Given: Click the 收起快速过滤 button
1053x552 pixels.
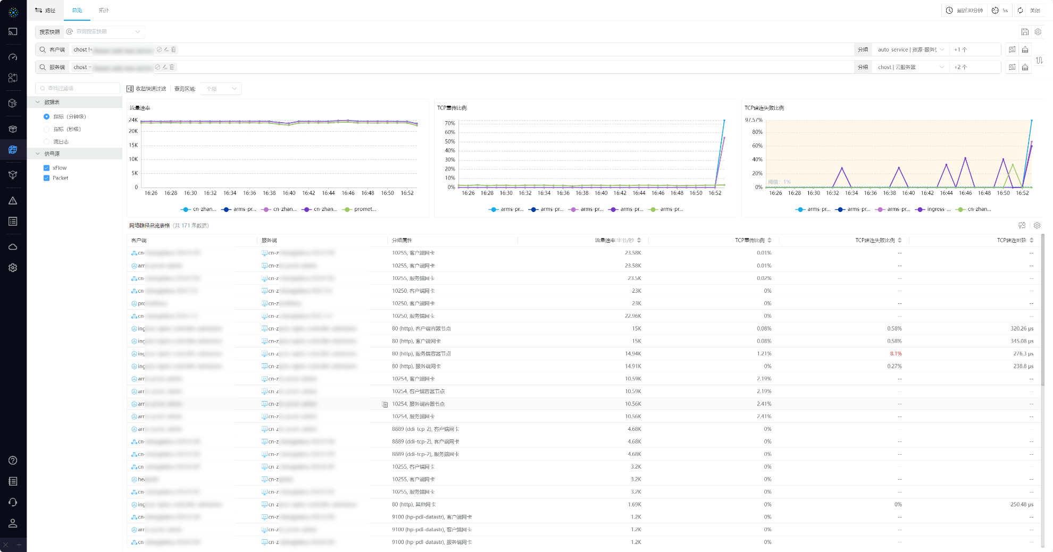Looking at the screenshot, I should [x=146, y=89].
